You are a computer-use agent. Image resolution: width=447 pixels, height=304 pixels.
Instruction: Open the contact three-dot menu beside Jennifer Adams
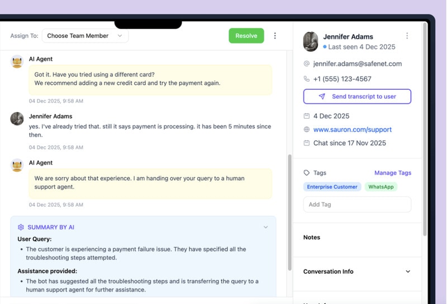tap(407, 36)
